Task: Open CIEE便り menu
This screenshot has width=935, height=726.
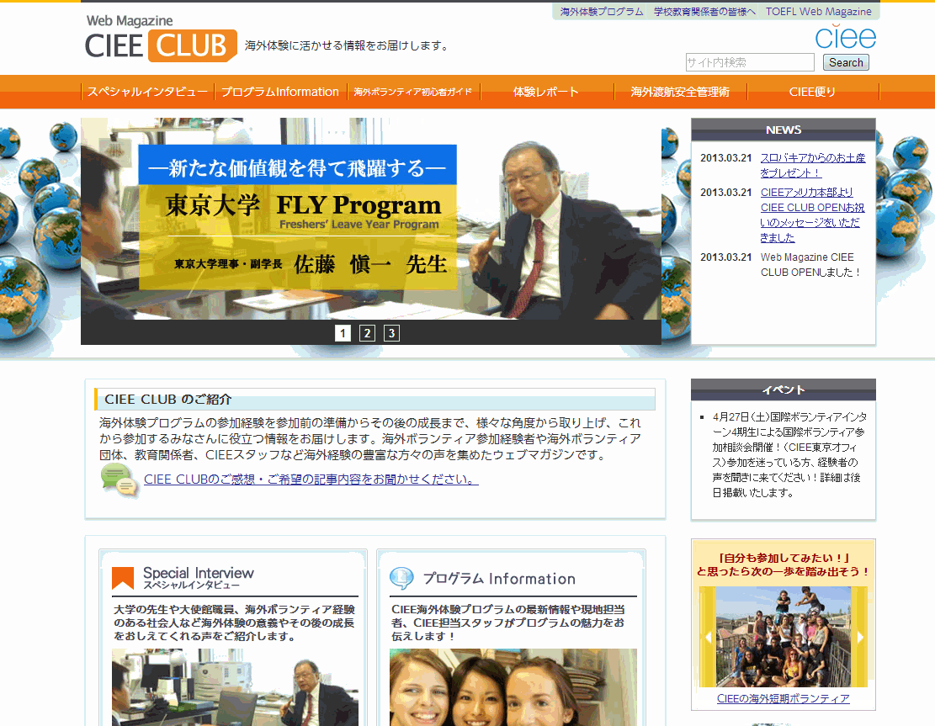Action: pos(813,92)
